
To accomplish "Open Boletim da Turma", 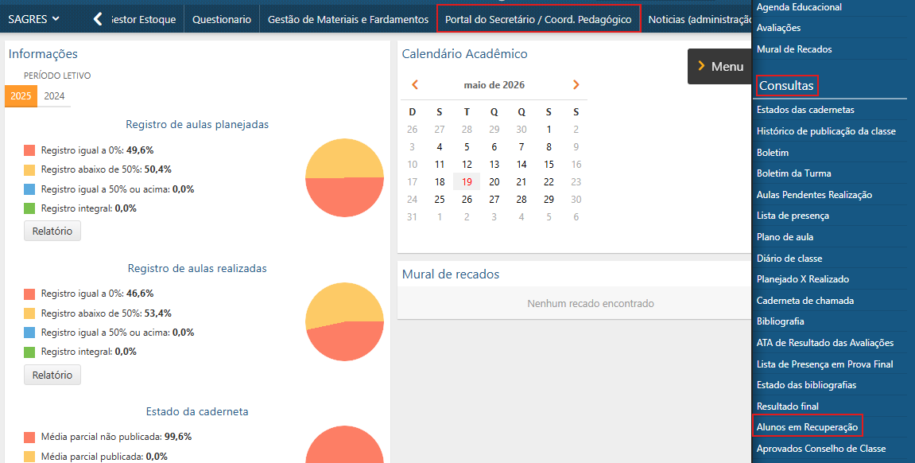I will point(793,173).
